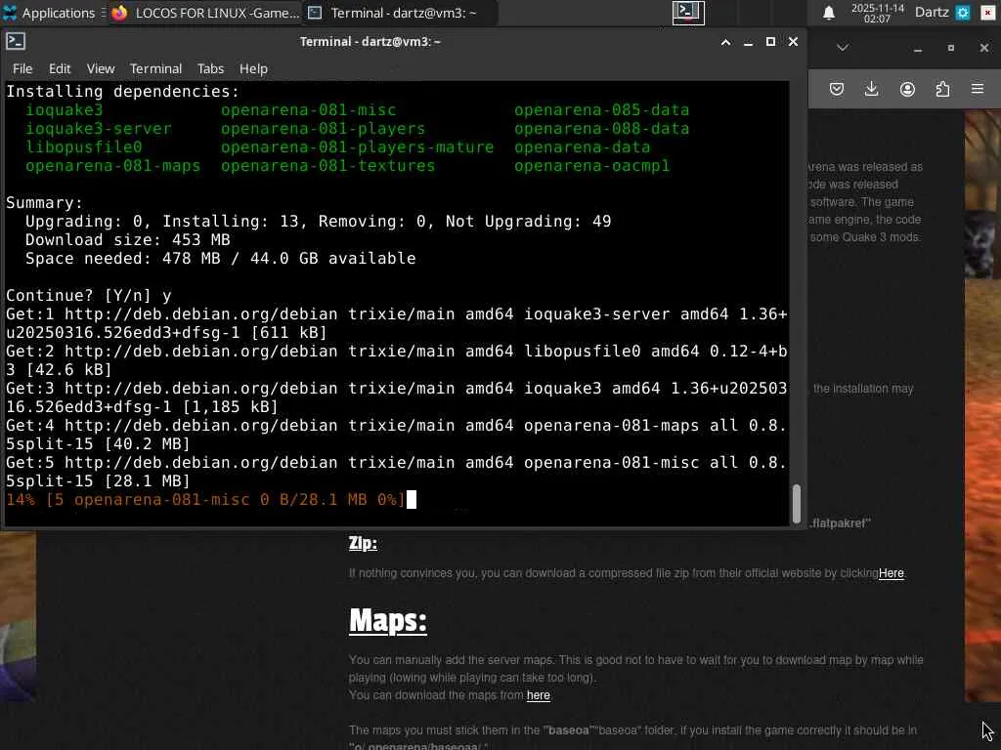This screenshot has width=1001, height=750.
Task: Click the terminal's roll-up arrow button
Action: tap(726, 42)
